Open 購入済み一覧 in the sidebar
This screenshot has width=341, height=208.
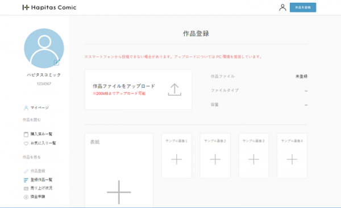[41, 134]
